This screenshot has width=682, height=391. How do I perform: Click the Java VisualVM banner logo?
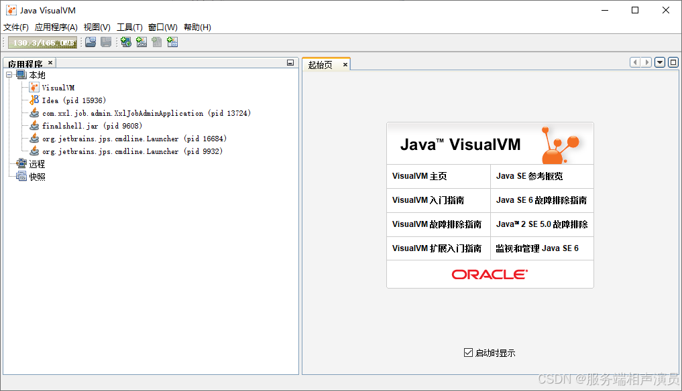click(x=490, y=144)
